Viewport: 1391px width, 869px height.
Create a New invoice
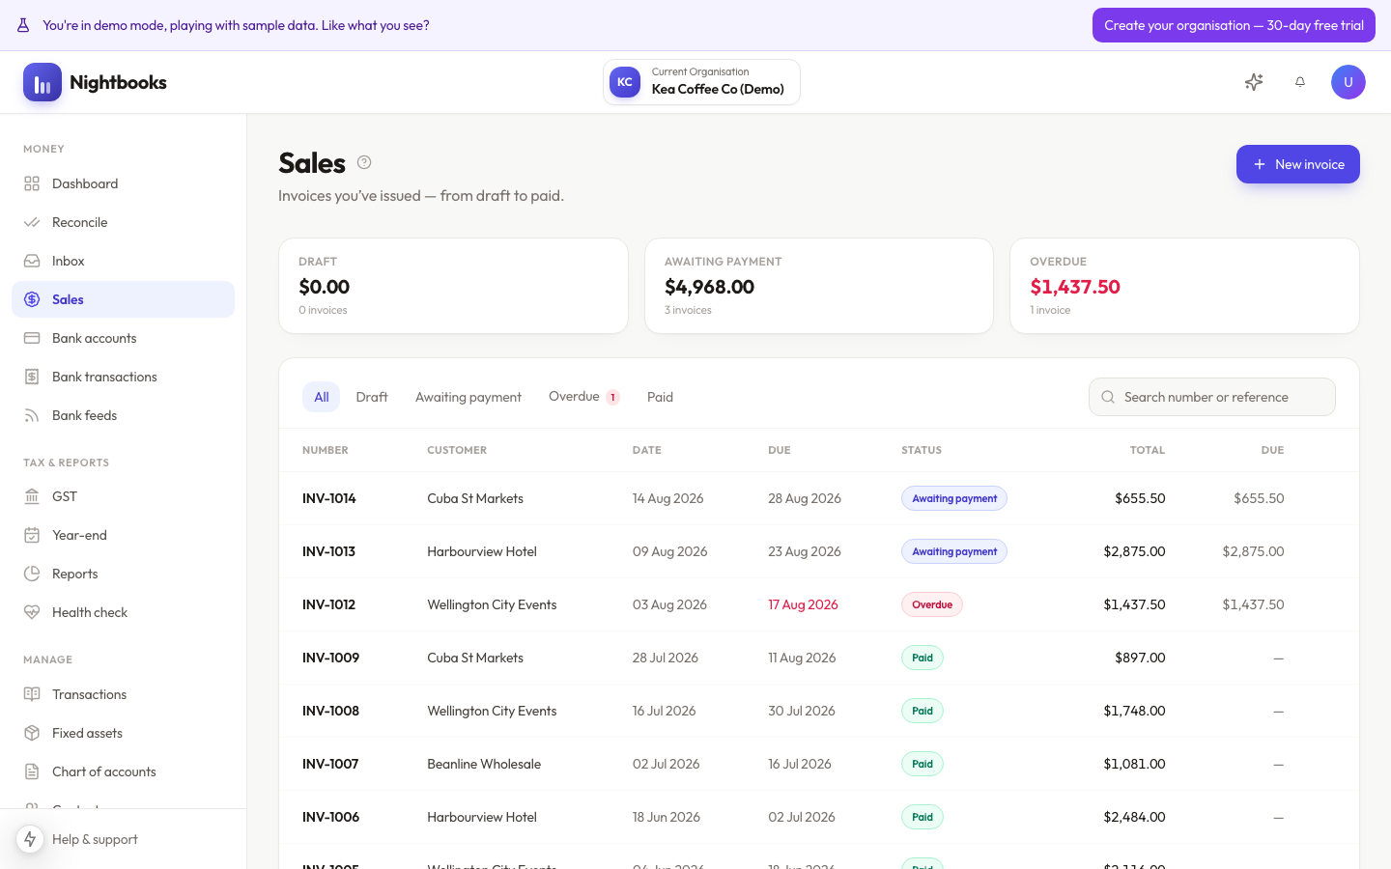coord(1298,164)
